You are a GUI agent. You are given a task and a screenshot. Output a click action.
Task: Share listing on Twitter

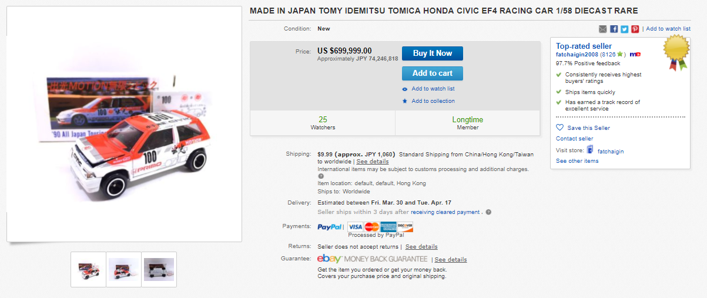tap(624, 29)
